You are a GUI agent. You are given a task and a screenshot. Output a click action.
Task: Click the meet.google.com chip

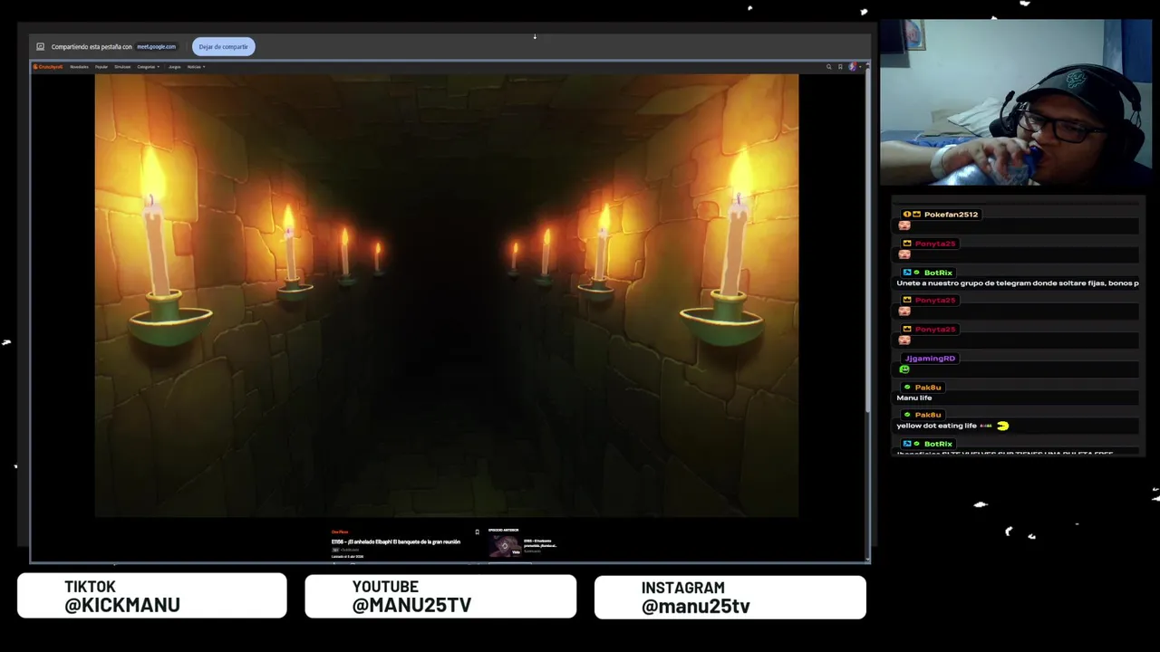click(x=156, y=46)
